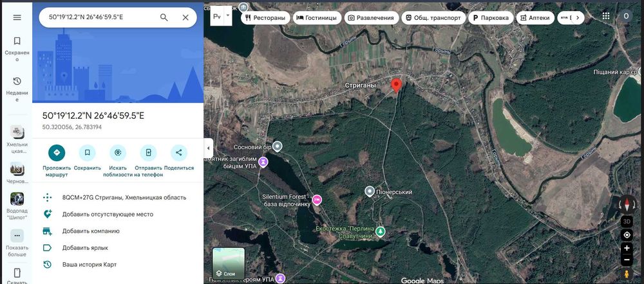The image size is (644, 284).
Task: Click the red location pin on map
Action: (x=396, y=85)
